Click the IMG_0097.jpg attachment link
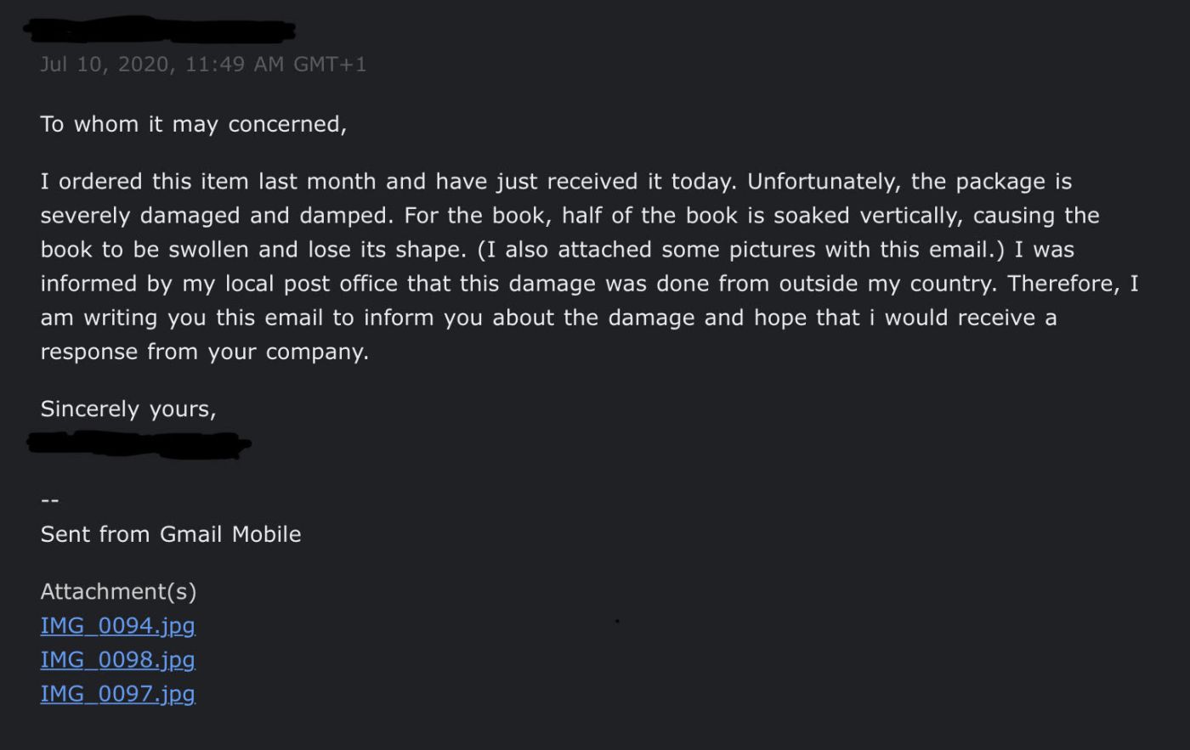This screenshot has width=1190, height=750. tap(117, 694)
